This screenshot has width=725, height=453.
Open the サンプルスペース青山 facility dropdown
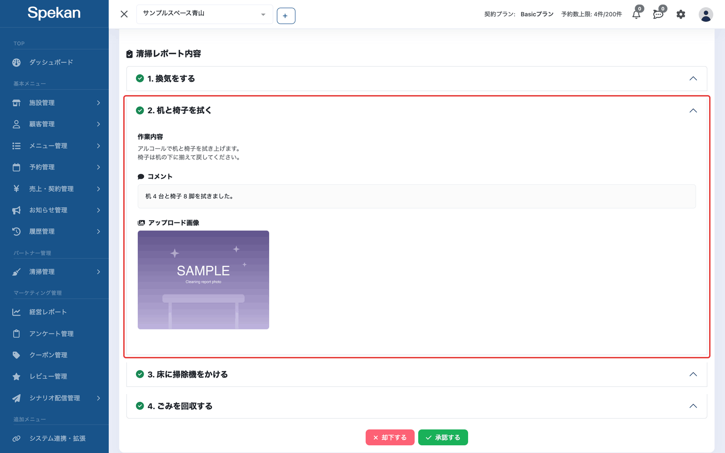(x=204, y=14)
